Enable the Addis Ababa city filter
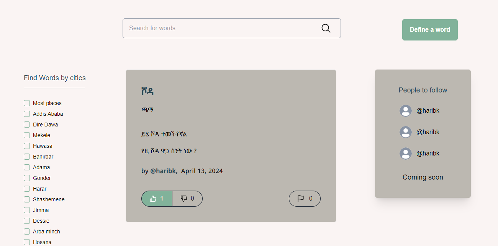The image size is (498, 246). click(27, 114)
